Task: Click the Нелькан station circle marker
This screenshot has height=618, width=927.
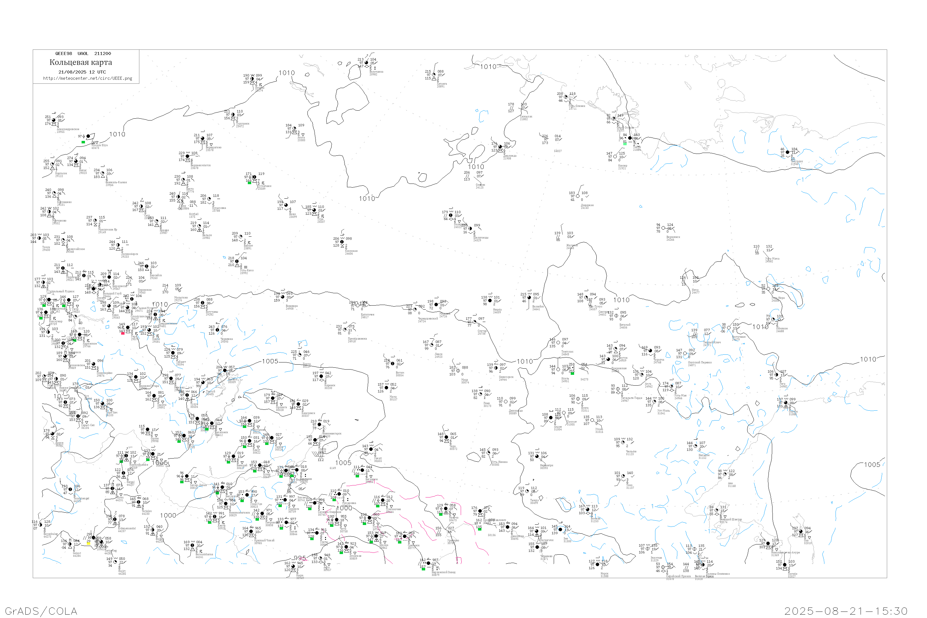Action: (695, 446)
